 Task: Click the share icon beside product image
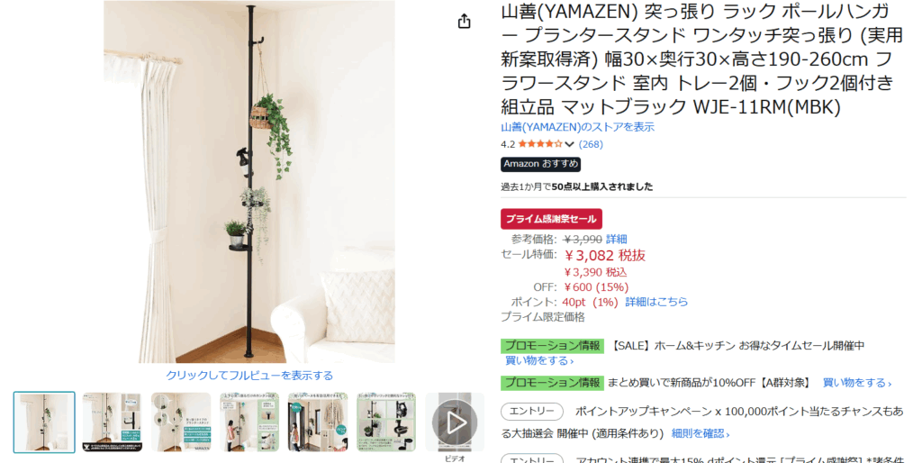coord(464,22)
